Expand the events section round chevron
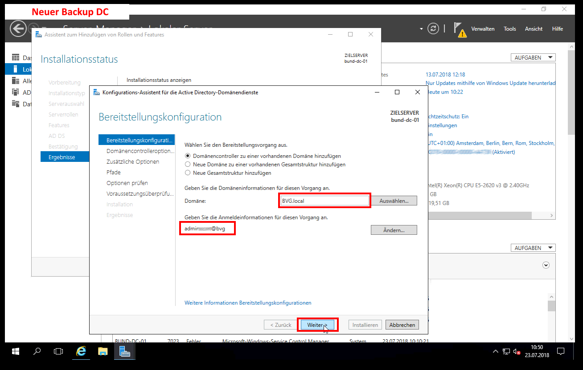The width and height of the screenshot is (583, 370). coord(546,265)
